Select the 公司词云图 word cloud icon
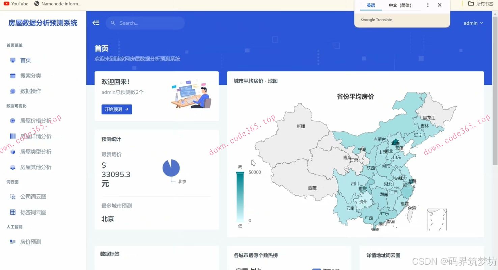This screenshot has width=498, height=270. pyautogui.click(x=12, y=196)
